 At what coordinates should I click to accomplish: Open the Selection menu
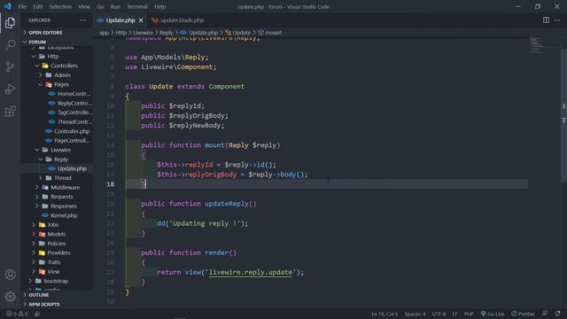tap(60, 6)
